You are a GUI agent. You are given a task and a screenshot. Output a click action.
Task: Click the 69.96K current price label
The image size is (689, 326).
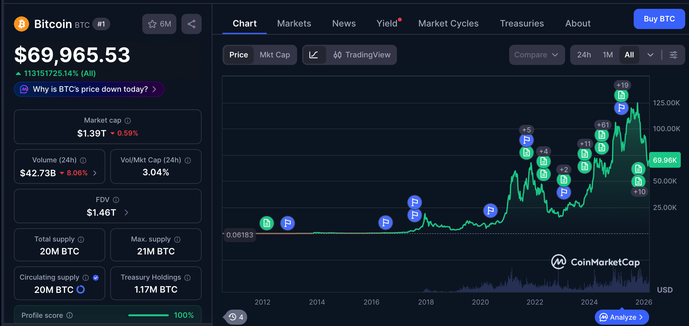pyautogui.click(x=665, y=160)
